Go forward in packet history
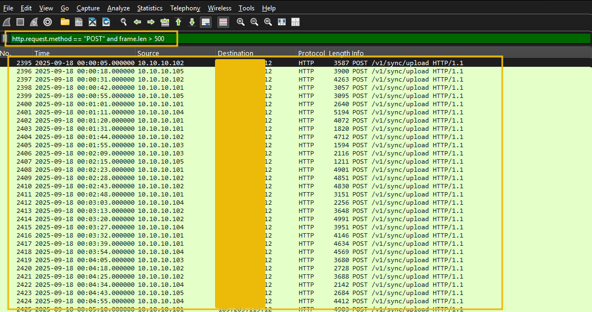 click(x=151, y=22)
